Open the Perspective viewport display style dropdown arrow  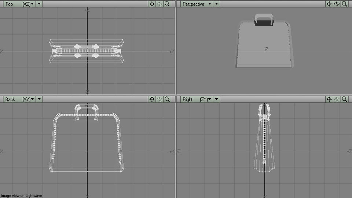pyautogui.click(x=216, y=4)
